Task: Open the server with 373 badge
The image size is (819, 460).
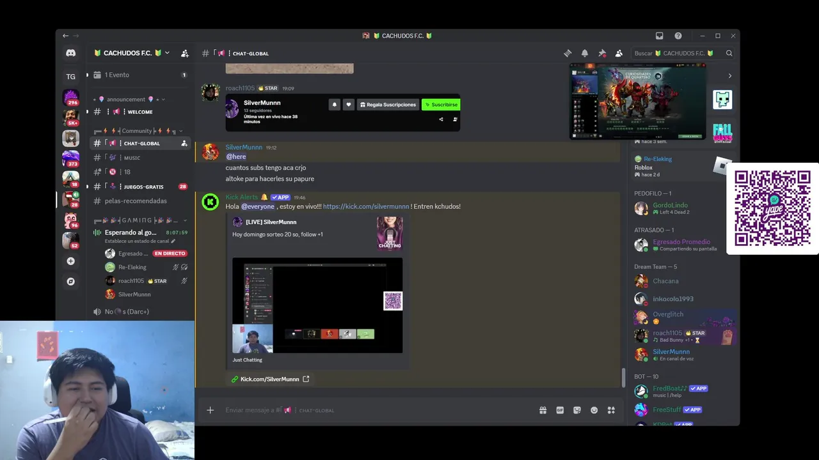Action: point(70,158)
